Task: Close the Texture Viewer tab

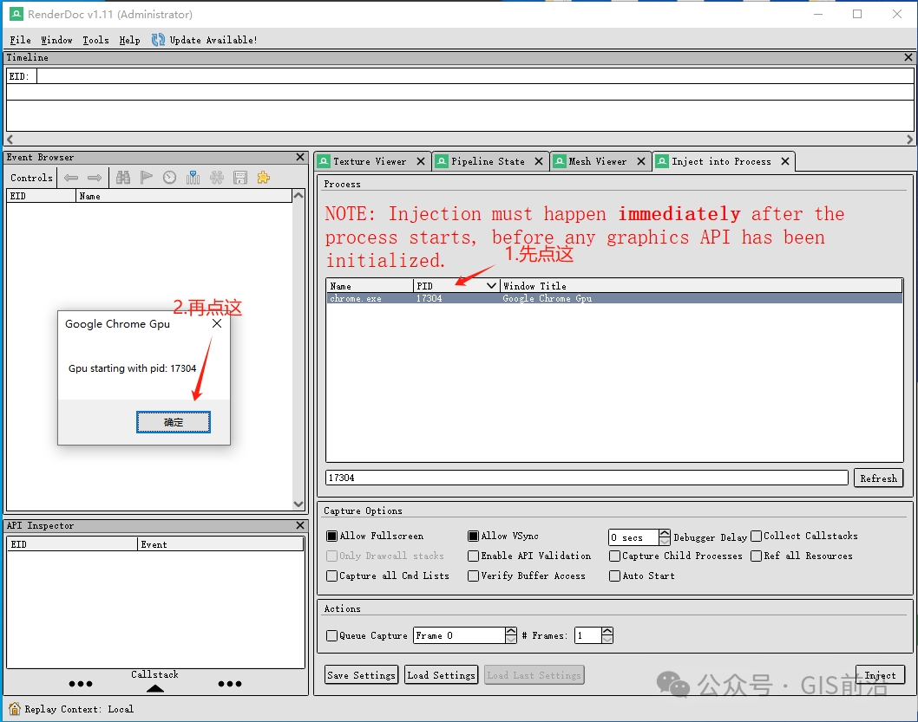Action: click(420, 161)
